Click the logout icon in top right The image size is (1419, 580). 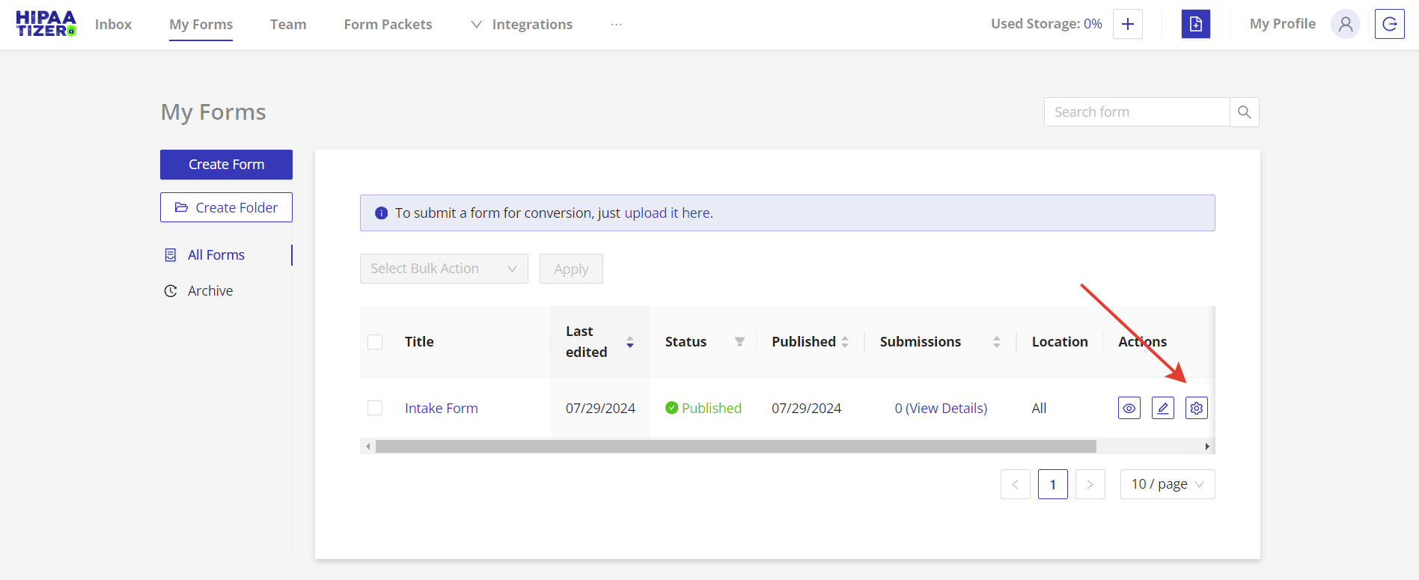[1389, 24]
